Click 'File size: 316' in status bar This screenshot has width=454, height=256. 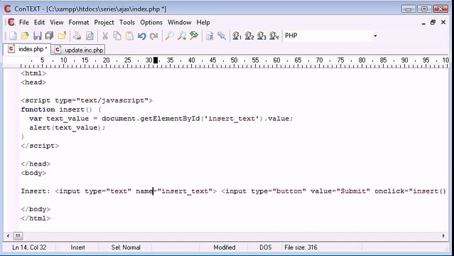click(x=301, y=247)
